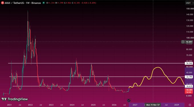The image size is (194, 107).
Task: Click the green market status dot
Action: tap(43, 3)
